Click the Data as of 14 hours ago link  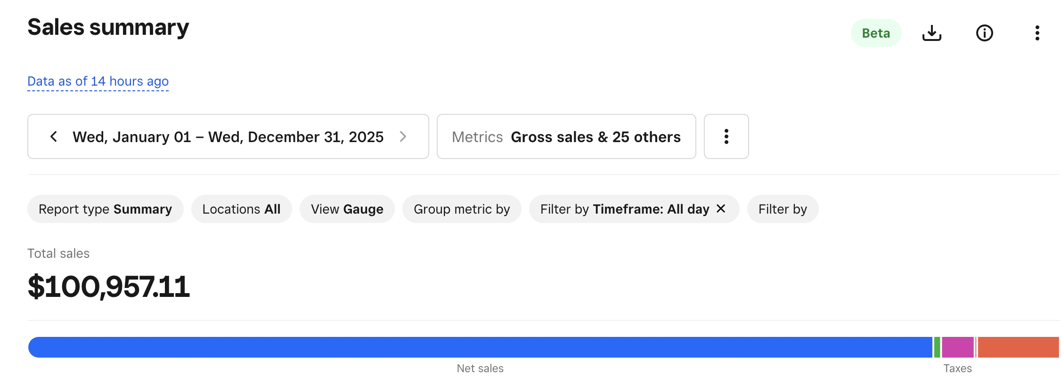(98, 81)
